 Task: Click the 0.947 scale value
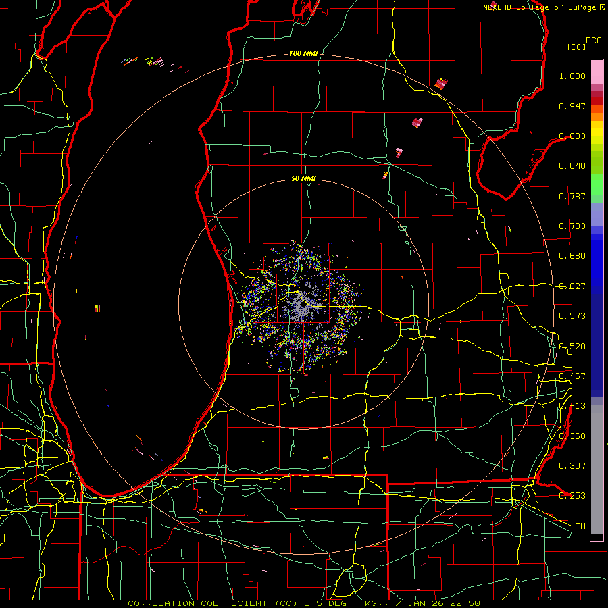click(572, 106)
